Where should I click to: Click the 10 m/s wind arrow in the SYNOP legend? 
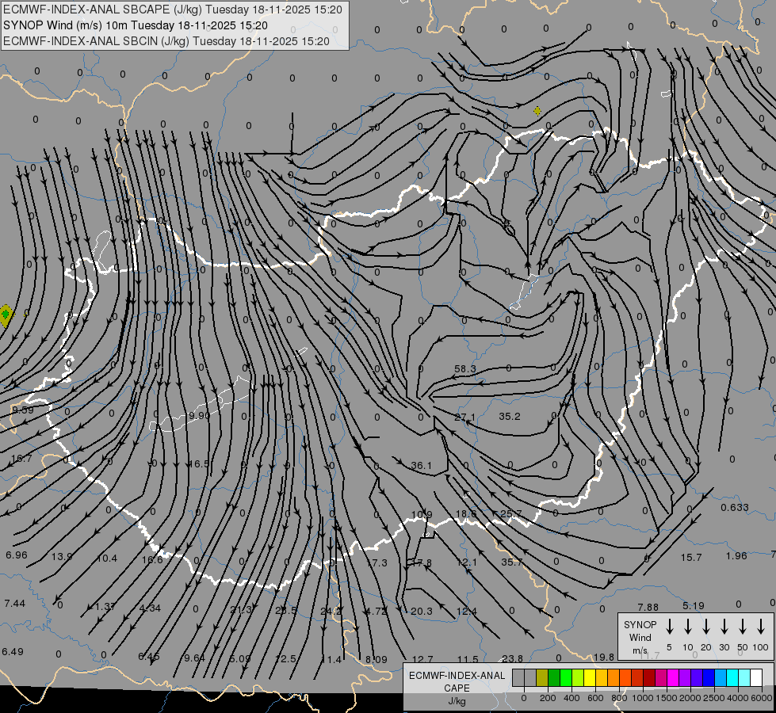(688, 627)
